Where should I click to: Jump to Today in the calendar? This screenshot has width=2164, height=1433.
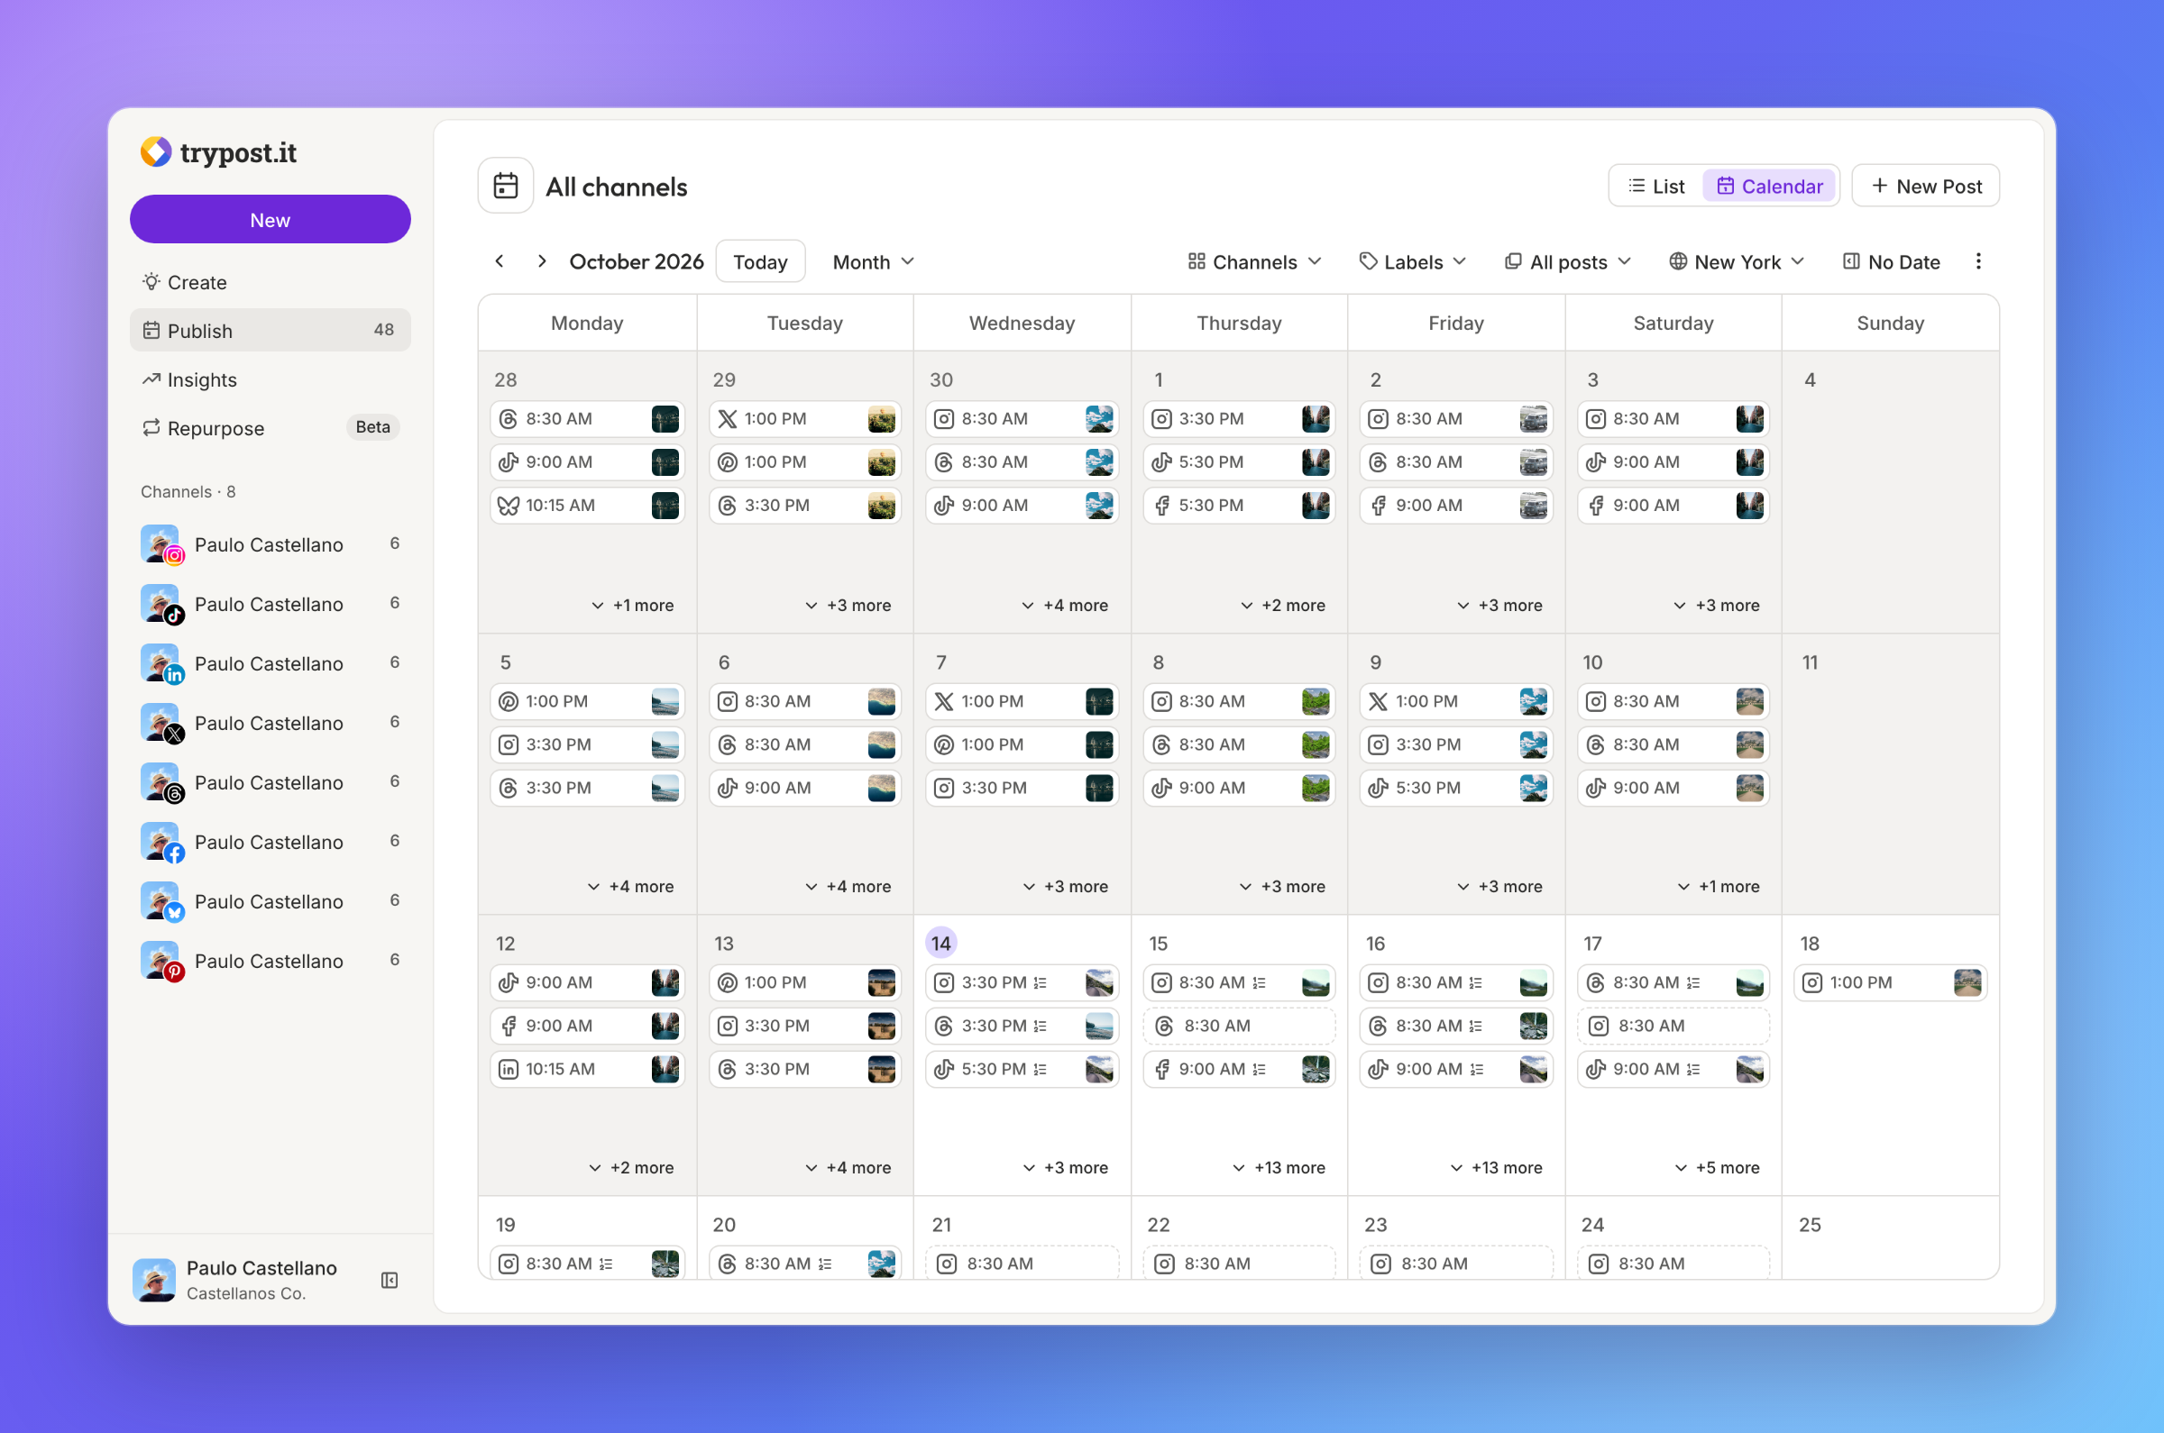pyautogui.click(x=761, y=262)
